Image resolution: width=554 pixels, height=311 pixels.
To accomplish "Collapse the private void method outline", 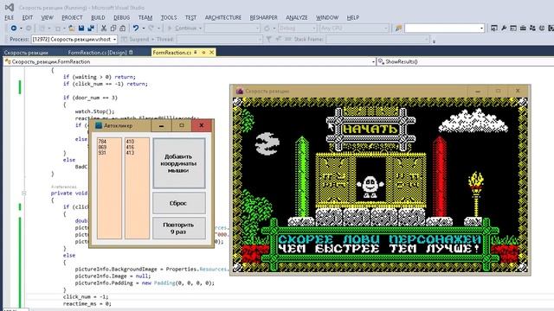I will click(23, 194).
